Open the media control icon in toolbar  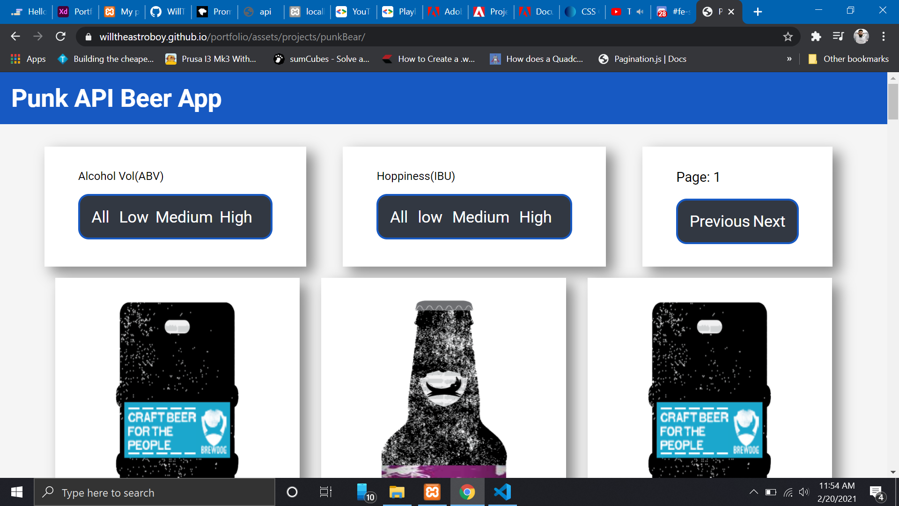coord(838,37)
